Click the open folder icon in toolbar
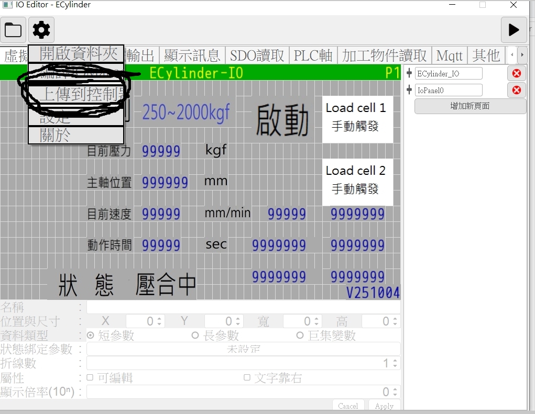This screenshot has height=414, width=535. click(13, 30)
